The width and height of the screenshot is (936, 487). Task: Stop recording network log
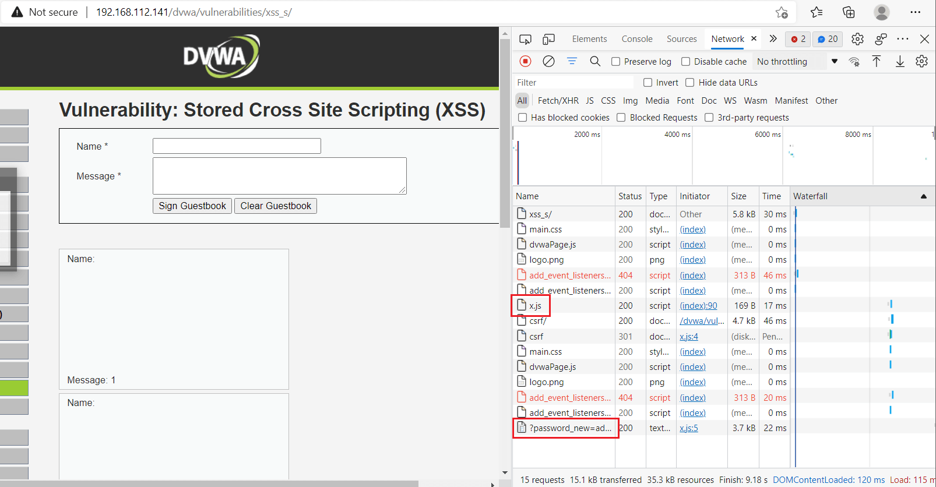525,61
